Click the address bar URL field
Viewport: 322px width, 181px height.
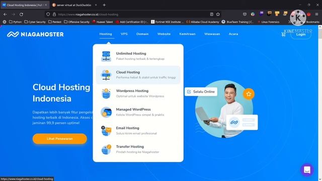tap(132, 15)
